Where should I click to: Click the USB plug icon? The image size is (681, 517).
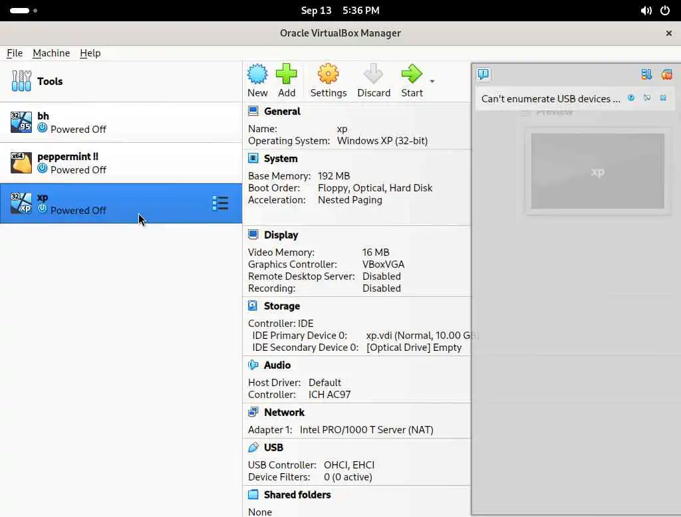(x=253, y=447)
